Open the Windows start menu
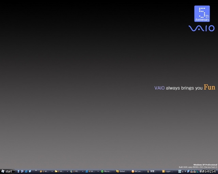218x174 pixels. click(7, 171)
